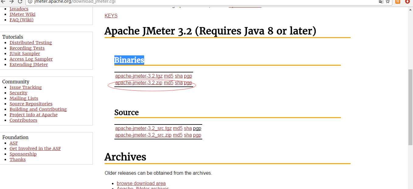Open the Thanks link
This screenshot has height=189, width=413.
tap(18, 159)
